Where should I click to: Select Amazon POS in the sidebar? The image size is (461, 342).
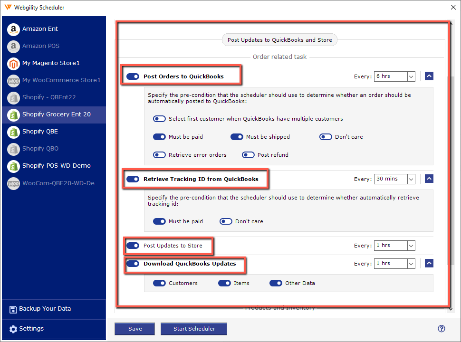click(x=41, y=46)
